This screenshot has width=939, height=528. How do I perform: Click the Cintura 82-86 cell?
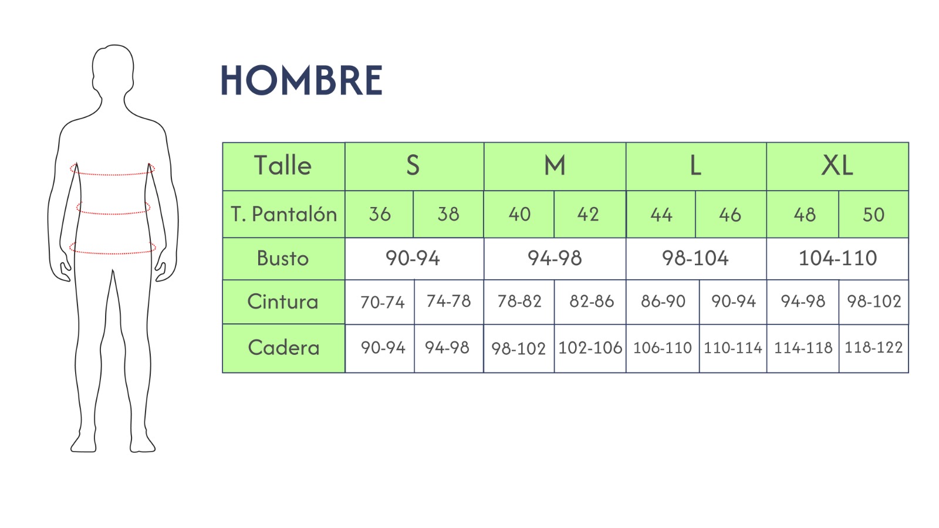(x=591, y=302)
